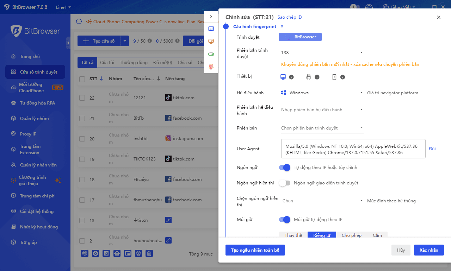Select the Android device type icon
451x271 pixels.
pos(309,77)
